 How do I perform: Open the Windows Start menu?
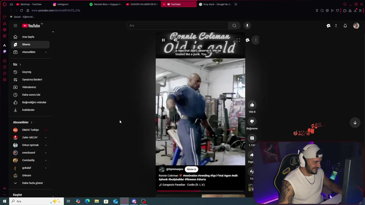tap(5, 201)
